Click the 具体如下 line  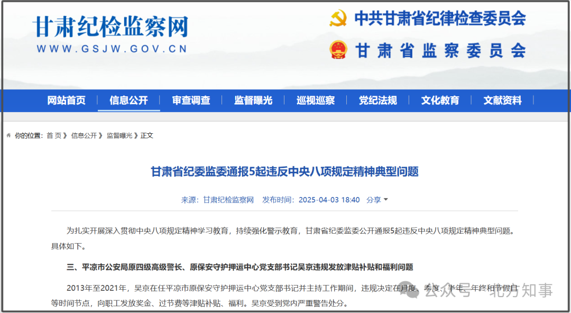click(x=68, y=246)
